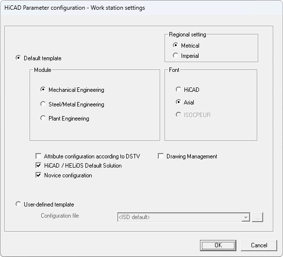Click the Cancel button
This screenshot has width=283, height=257.
pyautogui.click(x=259, y=245)
